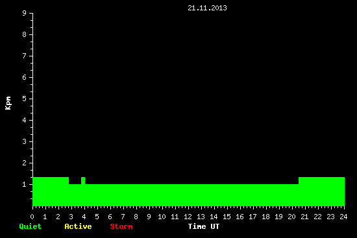
Task: Select the green Quiet legend label
Action: (x=31, y=226)
